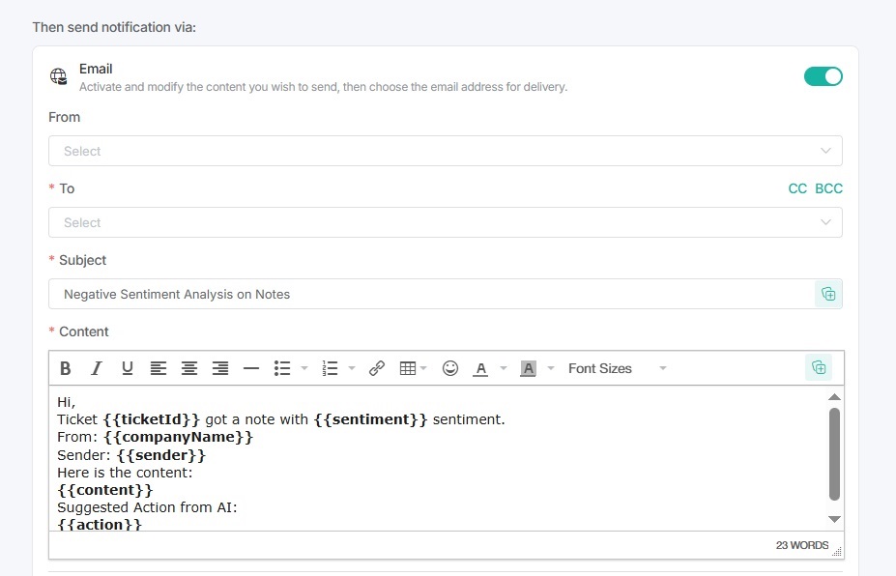
Task: Insert a hyperlink in the email content
Action: pos(377,368)
